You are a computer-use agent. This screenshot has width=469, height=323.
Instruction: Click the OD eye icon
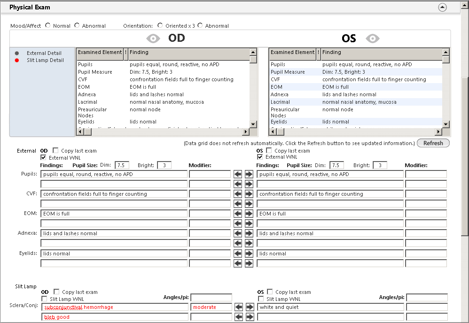[x=153, y=38]
